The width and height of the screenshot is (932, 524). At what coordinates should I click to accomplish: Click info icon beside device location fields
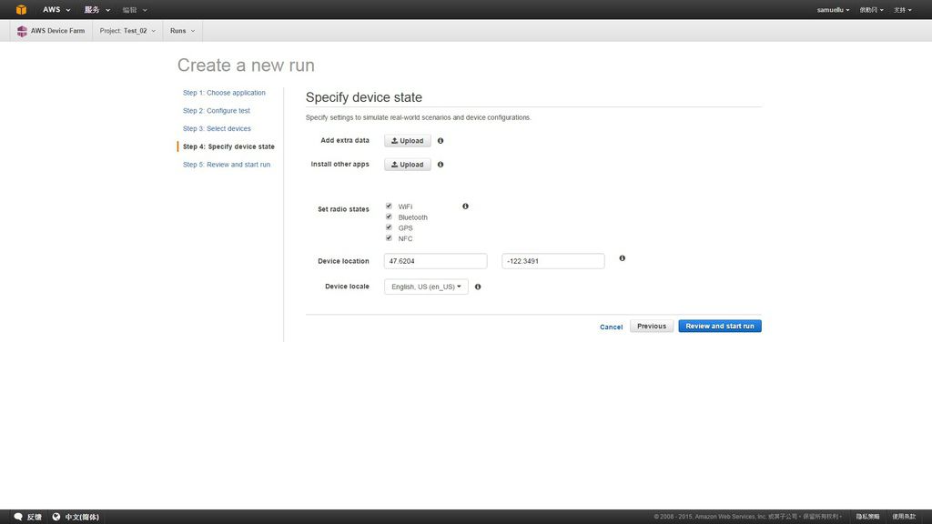623,258
